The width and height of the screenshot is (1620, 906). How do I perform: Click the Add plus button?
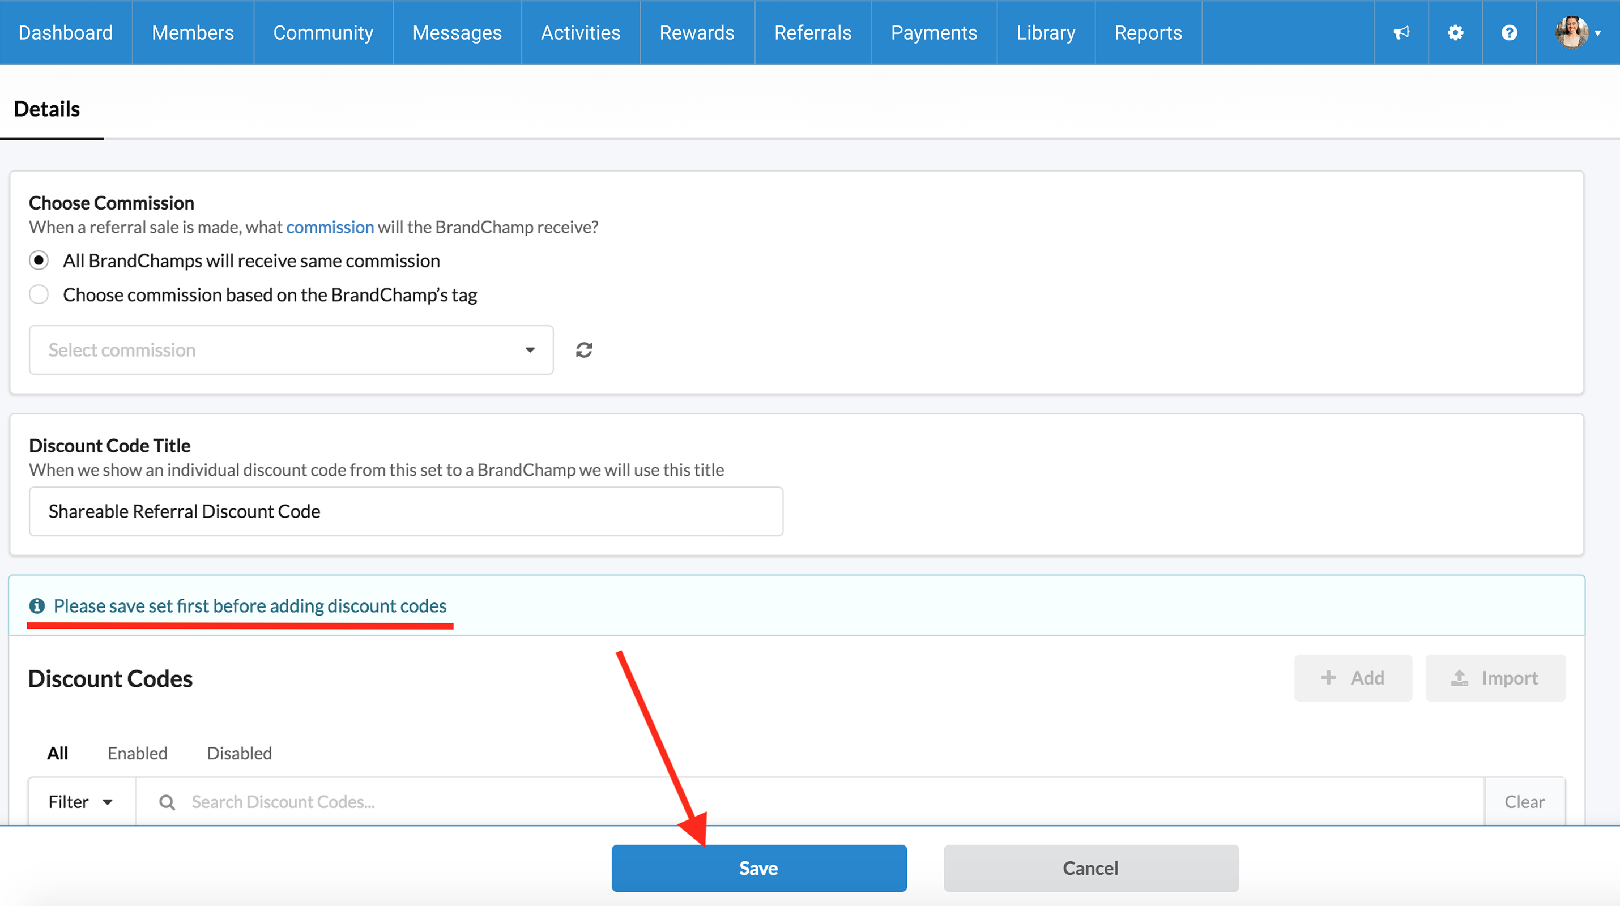pos(1353,678)
